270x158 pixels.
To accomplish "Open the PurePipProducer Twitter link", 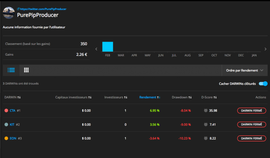I will [x=43, y=9].
